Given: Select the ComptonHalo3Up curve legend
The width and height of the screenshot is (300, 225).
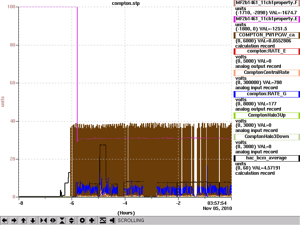Looking at the screenshot, I should point(267,115).
